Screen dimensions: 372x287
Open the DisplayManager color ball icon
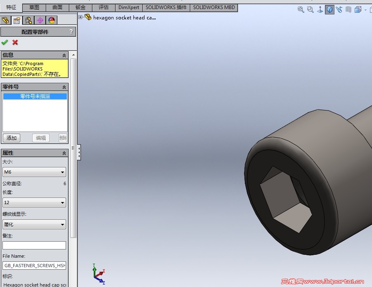coord(52,20)
